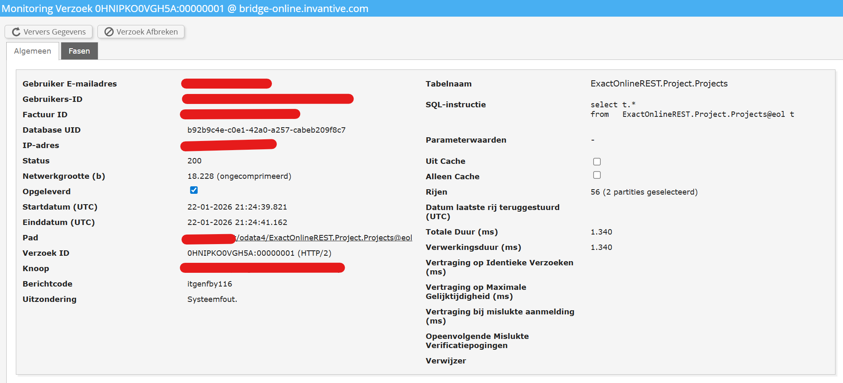Click the Database UID value
Viewport: 843px width, 383px height.
[x=266, y=130]
